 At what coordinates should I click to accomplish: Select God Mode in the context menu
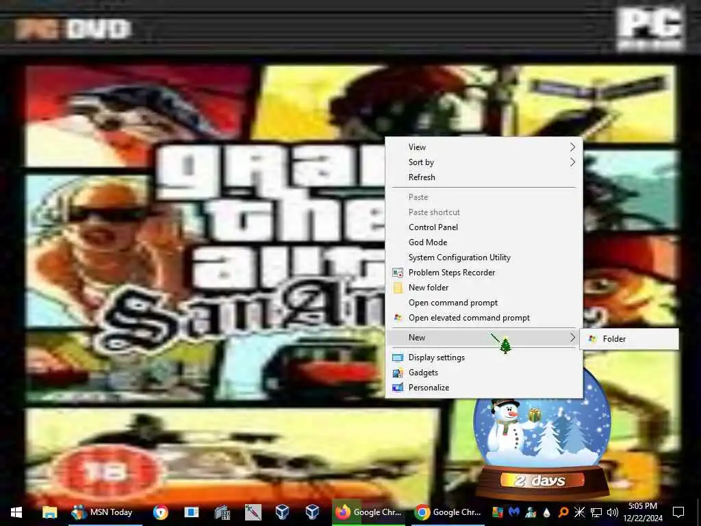[484, 242]
